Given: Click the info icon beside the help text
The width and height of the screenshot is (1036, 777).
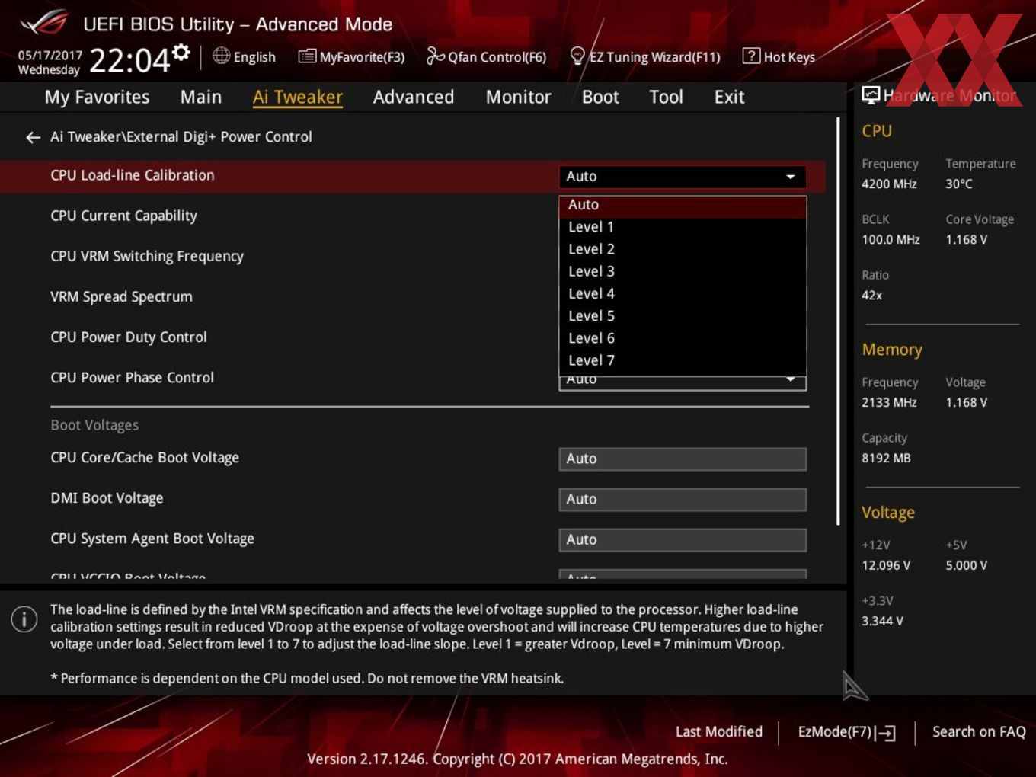Looking at the screenshot, I should click(24, 619).
